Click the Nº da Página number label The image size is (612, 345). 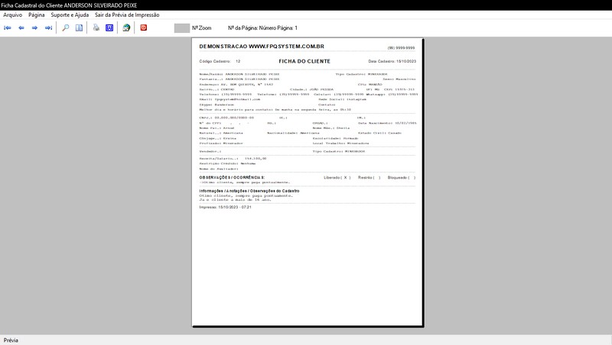click(x=262, y=28)
